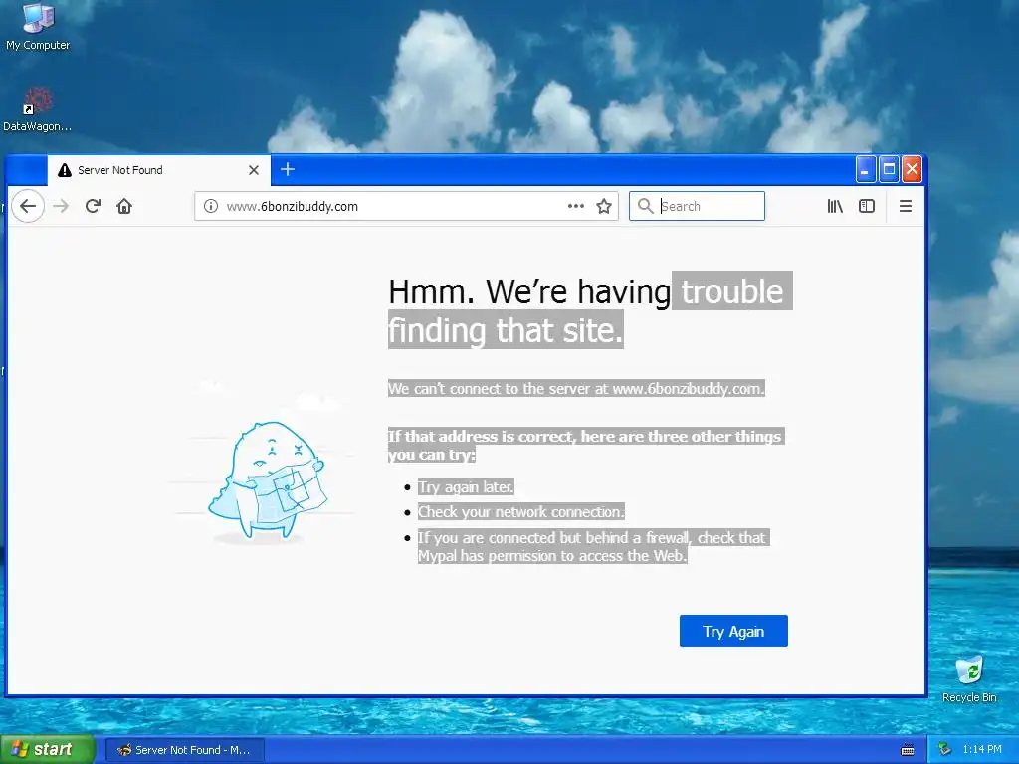Open the Windows start menu

click(x=47, y=749)
